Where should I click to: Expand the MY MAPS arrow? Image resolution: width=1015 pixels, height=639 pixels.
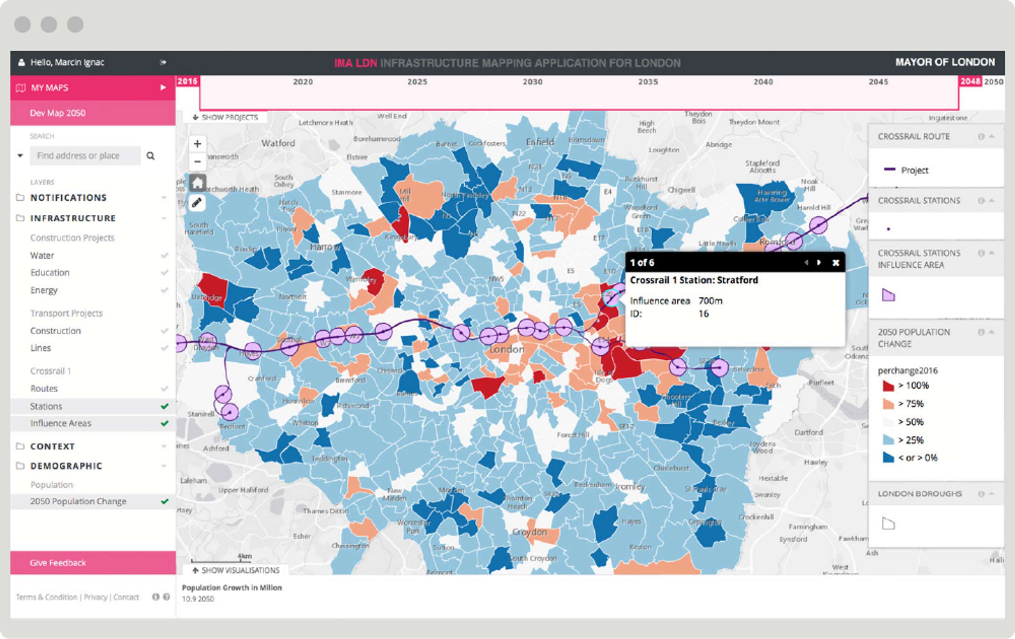(163, 88)
